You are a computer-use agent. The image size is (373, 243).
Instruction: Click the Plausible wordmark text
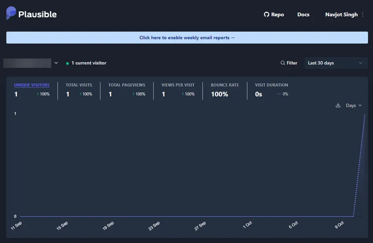click(37, 14)
